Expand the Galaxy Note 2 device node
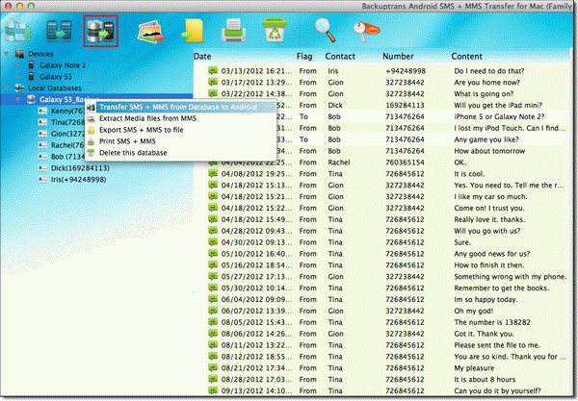The width and height of the screenshot is (578, 401). (x=17, y=65)
